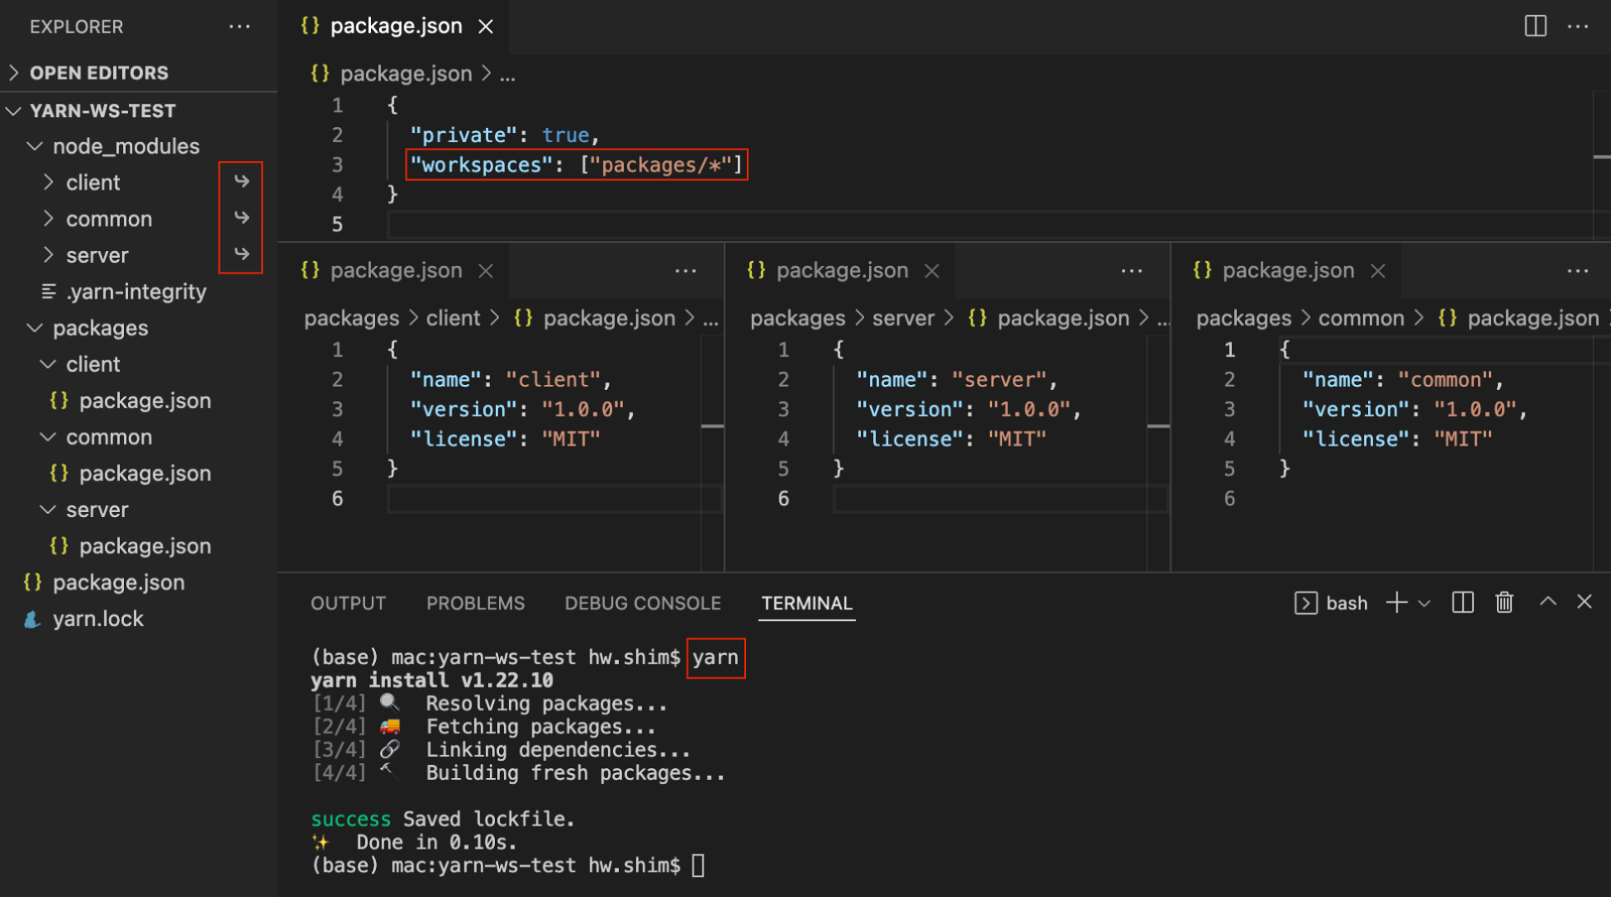This screenshot has height=897, width=1611.
Task: Kill terminal with trash icon
Action: pos(1504,603)
